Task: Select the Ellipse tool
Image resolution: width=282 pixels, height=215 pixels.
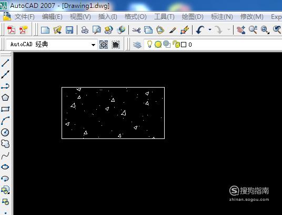Action: tap(5, 167)
